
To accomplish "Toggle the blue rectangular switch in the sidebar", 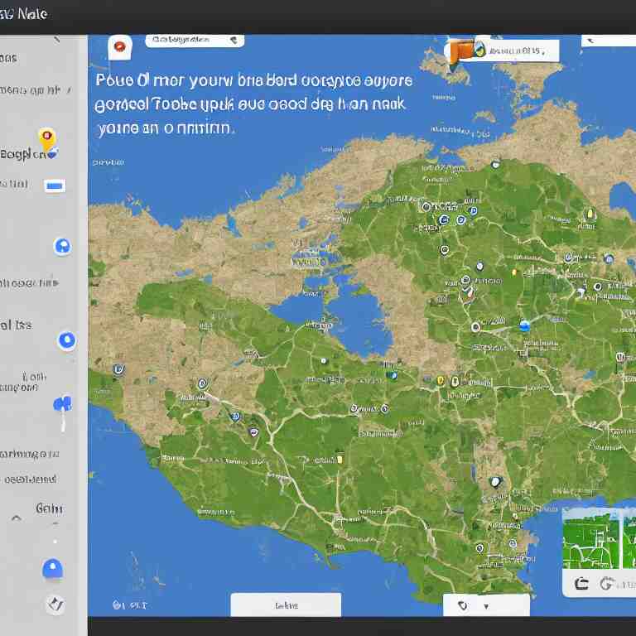I will (x=55, y=186).
